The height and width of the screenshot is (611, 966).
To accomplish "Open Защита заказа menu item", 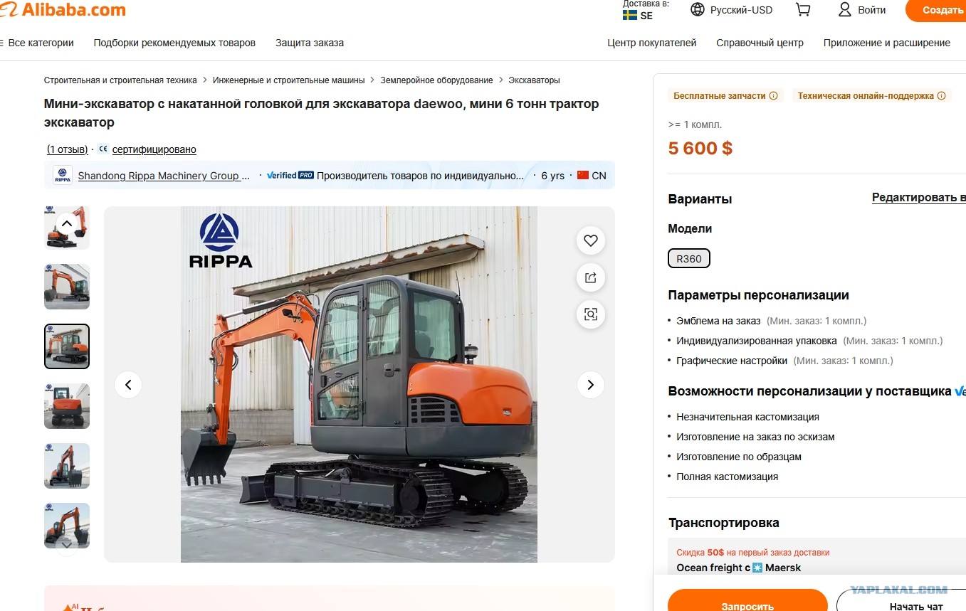I will tap(310, 43).
